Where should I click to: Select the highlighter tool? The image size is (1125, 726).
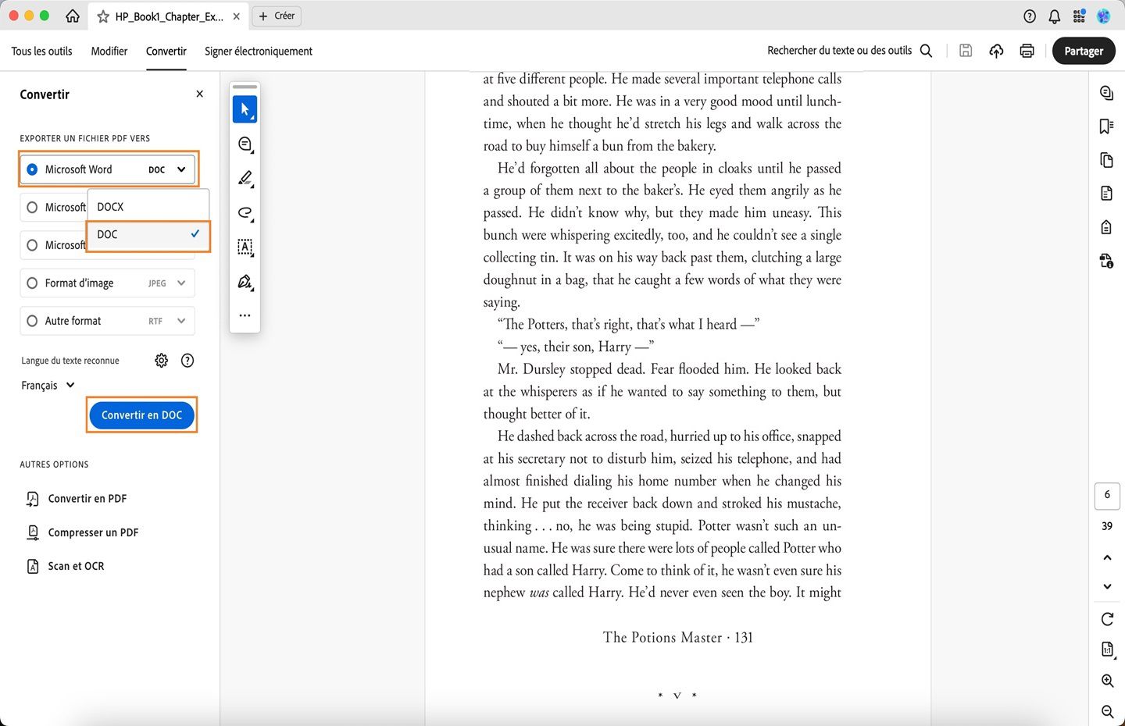tap(245, 179)
